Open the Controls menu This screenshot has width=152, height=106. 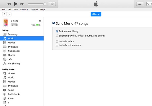(24, 10)
